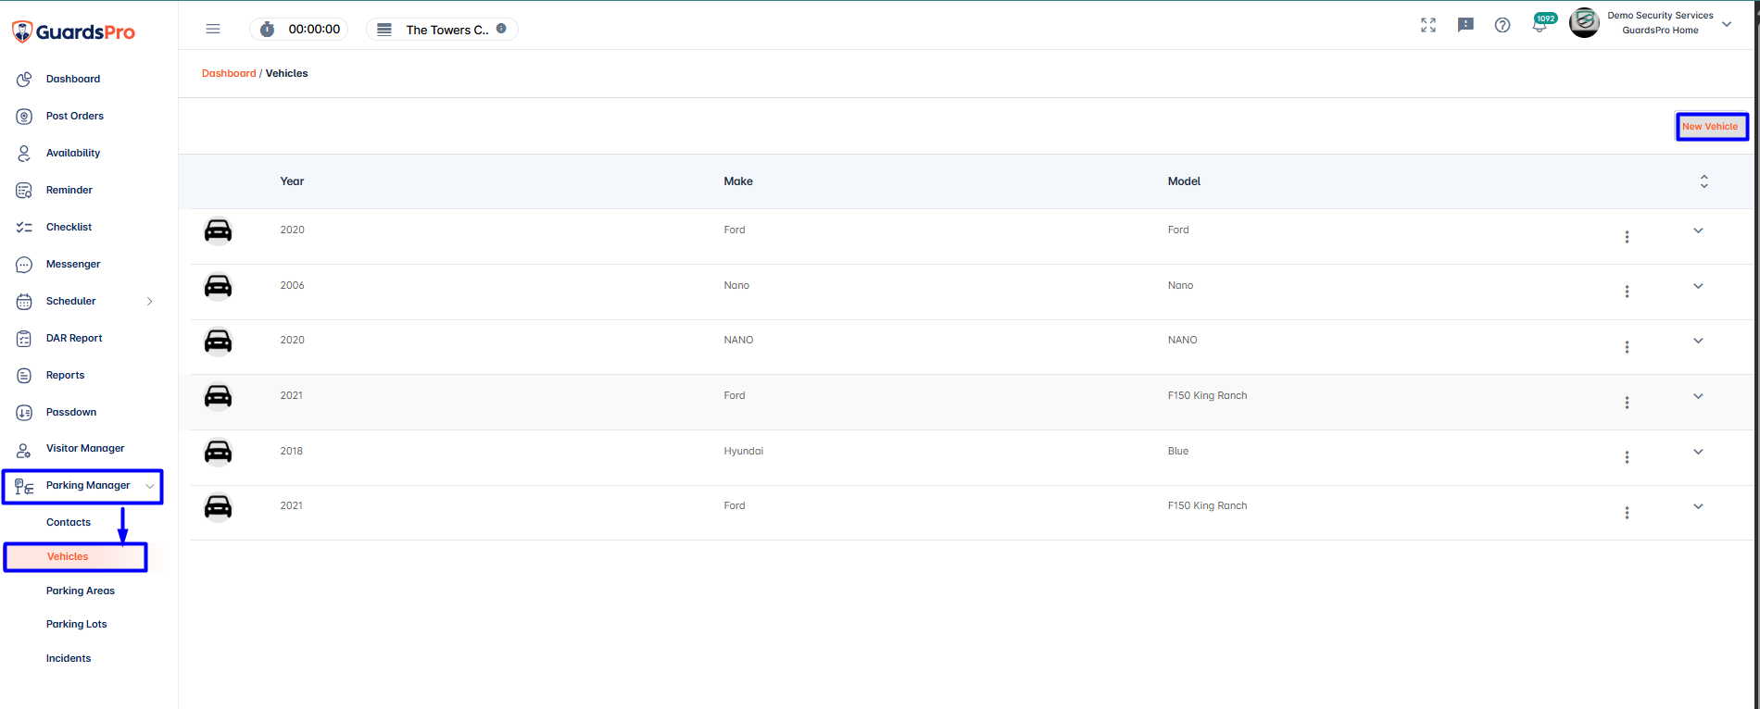Click the Hyundai make cell
The height and width of the screenshot is (709, 1760).
pyautogui.click(x=744, y=451)
